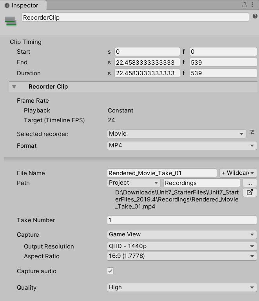Open recorder presets icon next to Movie
This screenshot has width=259, height=301.
(x=252, y=133)
